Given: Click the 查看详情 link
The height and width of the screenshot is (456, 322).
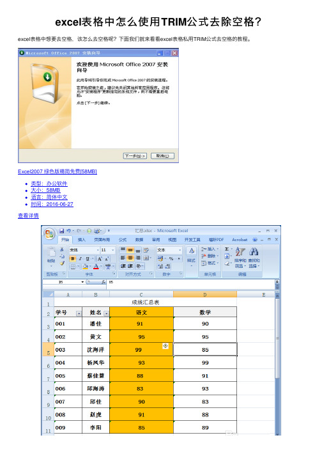Looking at the screenshot, I should tap(28, 216).
